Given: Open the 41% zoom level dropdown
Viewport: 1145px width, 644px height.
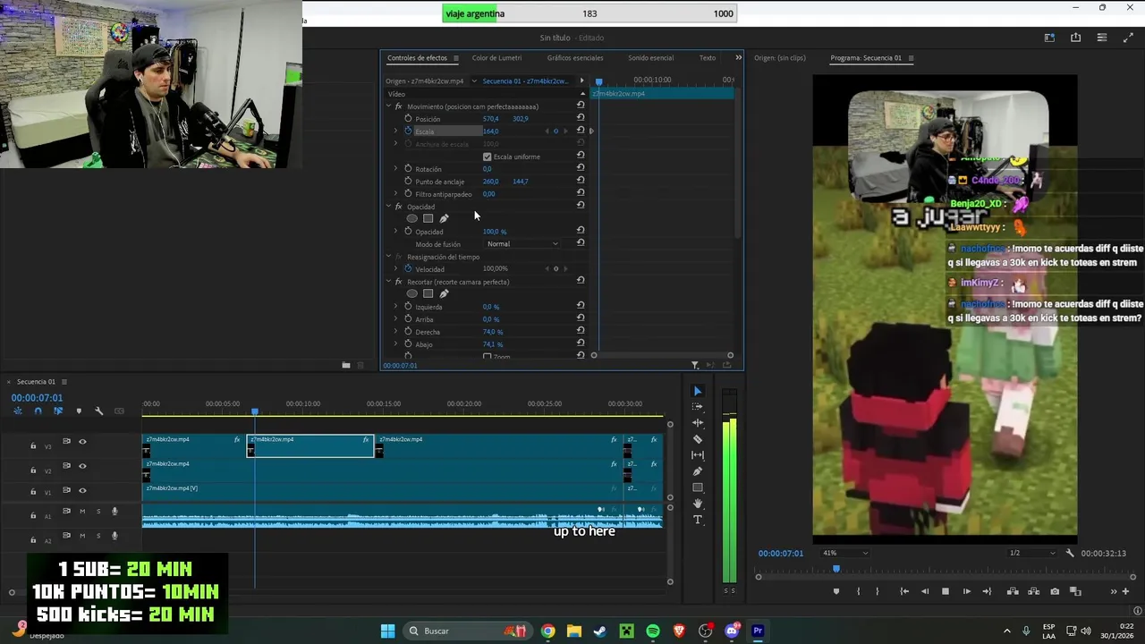Looking at the screenshot, I should tap(844, 553).
